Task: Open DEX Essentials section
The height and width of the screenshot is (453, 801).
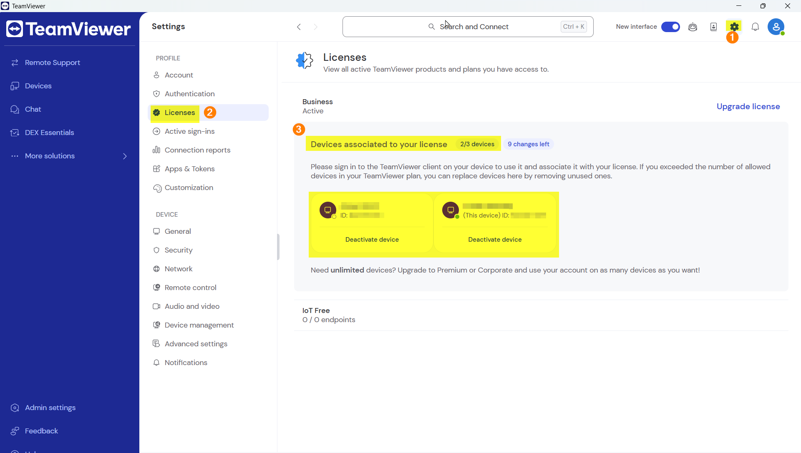Action: 70,133
